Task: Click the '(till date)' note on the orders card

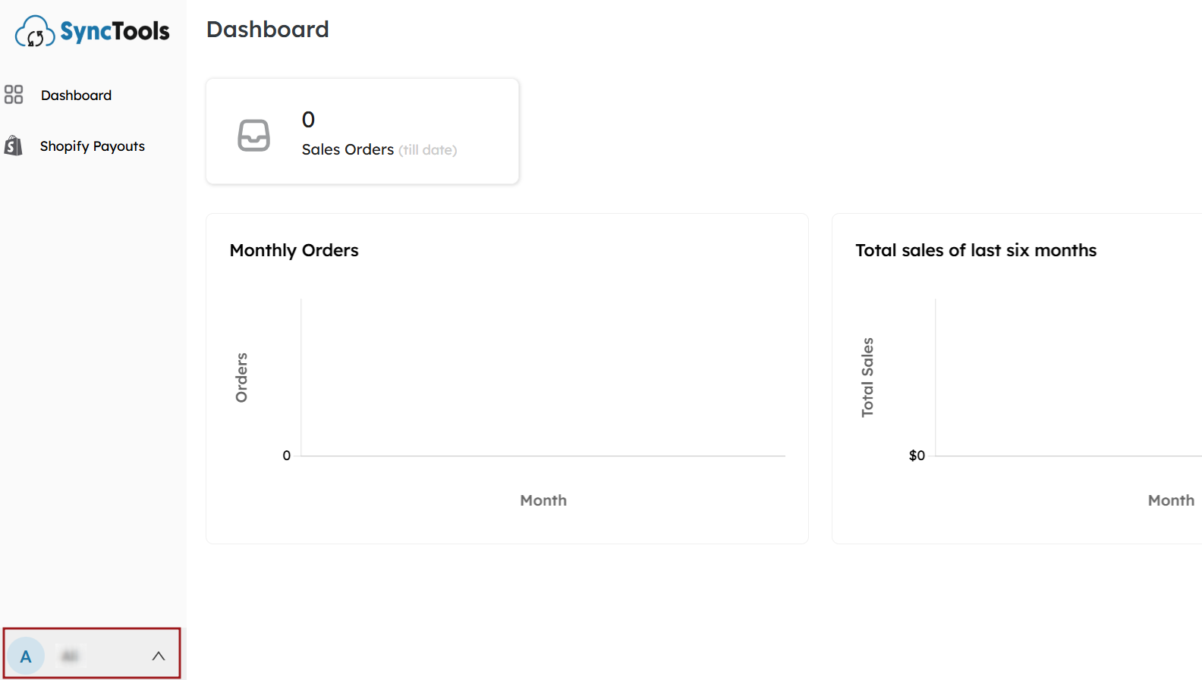Action: coord(428,150)
